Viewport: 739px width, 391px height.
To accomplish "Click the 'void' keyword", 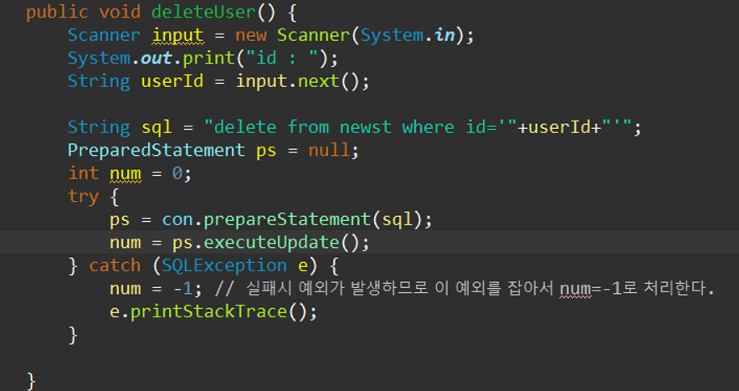I will [x=121, y=13].
